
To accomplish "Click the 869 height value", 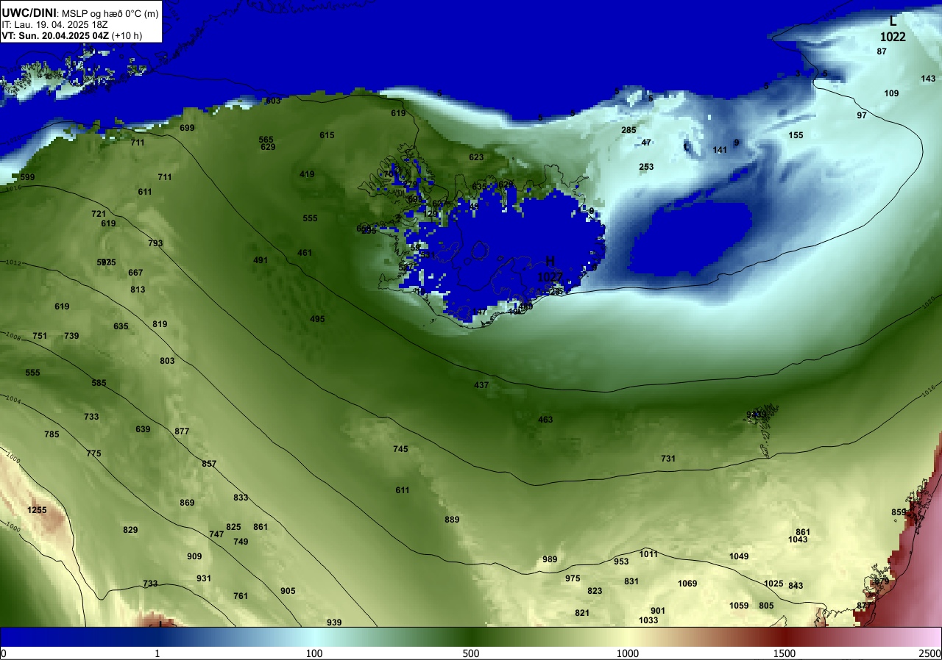I will point(187,503).
